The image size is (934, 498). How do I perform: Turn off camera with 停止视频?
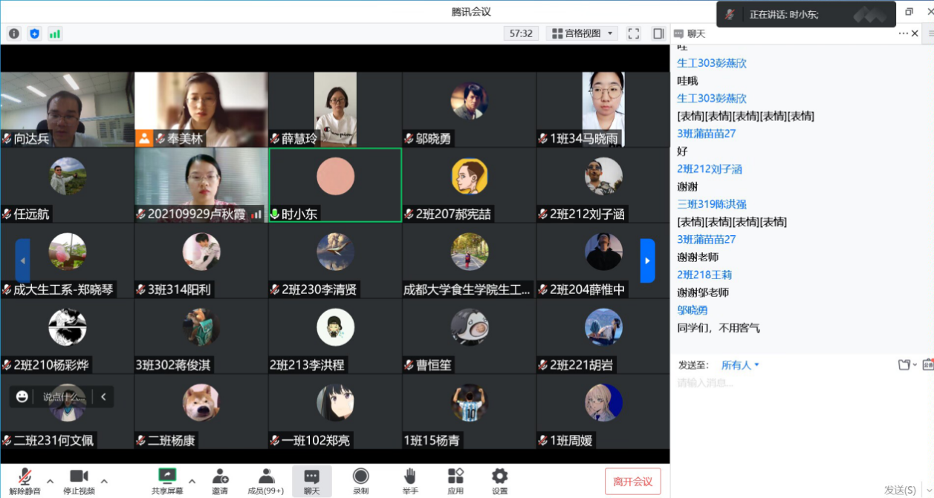79,480
